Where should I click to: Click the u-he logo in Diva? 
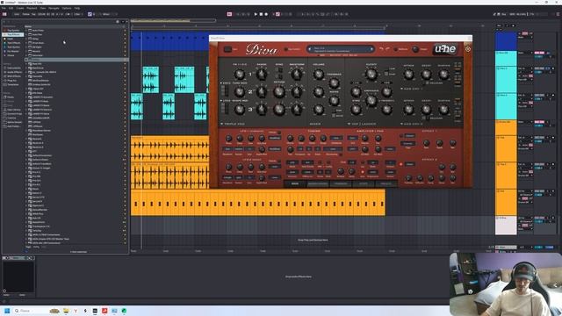coord(445,49)
